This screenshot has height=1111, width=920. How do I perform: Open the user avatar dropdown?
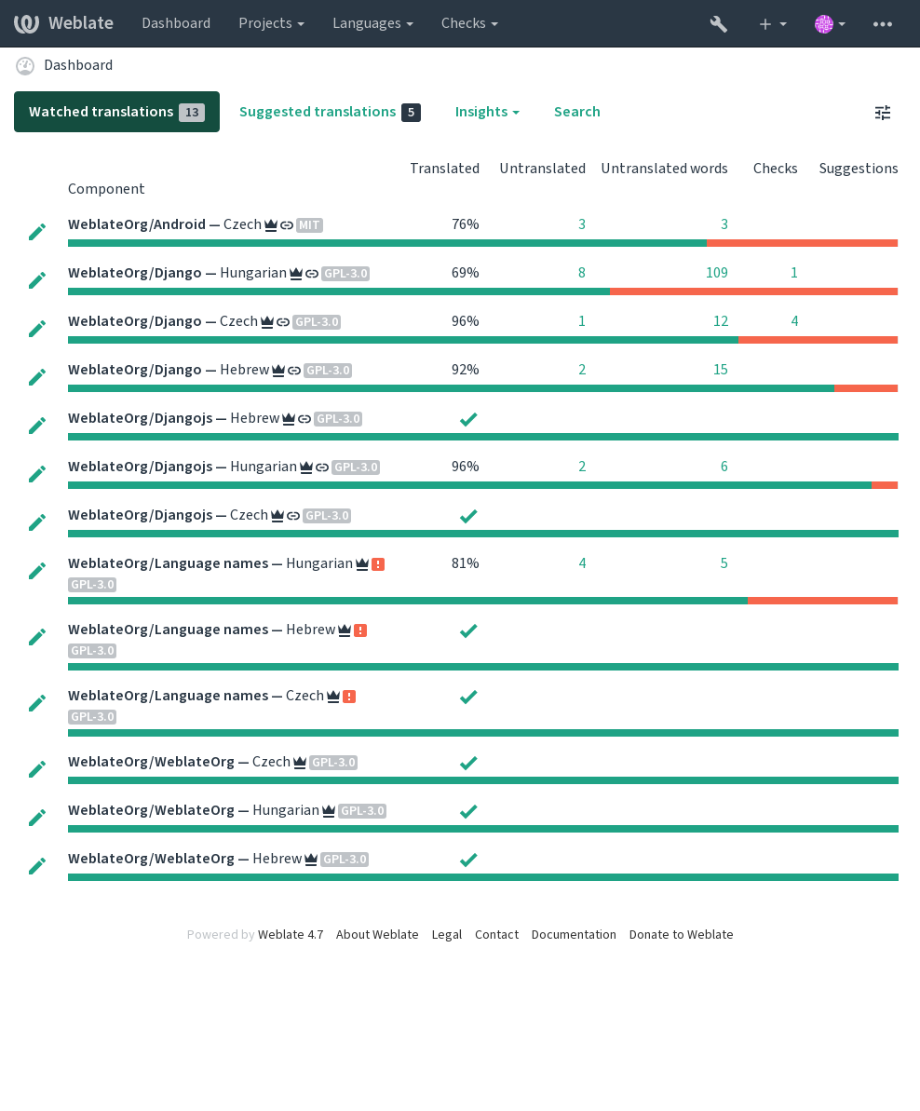click(830, 24)
